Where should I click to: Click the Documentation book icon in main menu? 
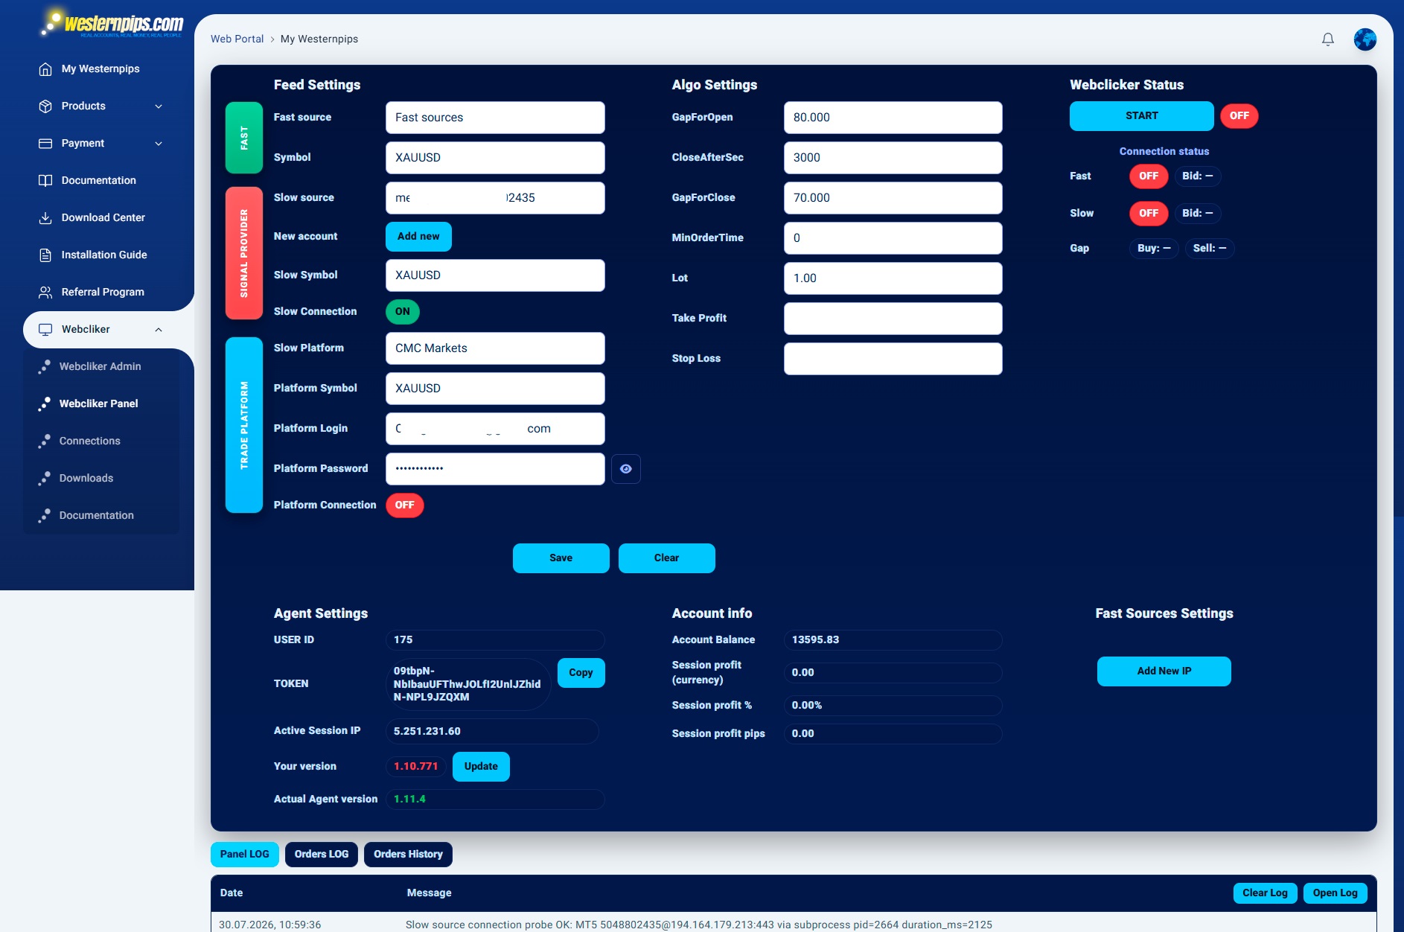[45, 180]
